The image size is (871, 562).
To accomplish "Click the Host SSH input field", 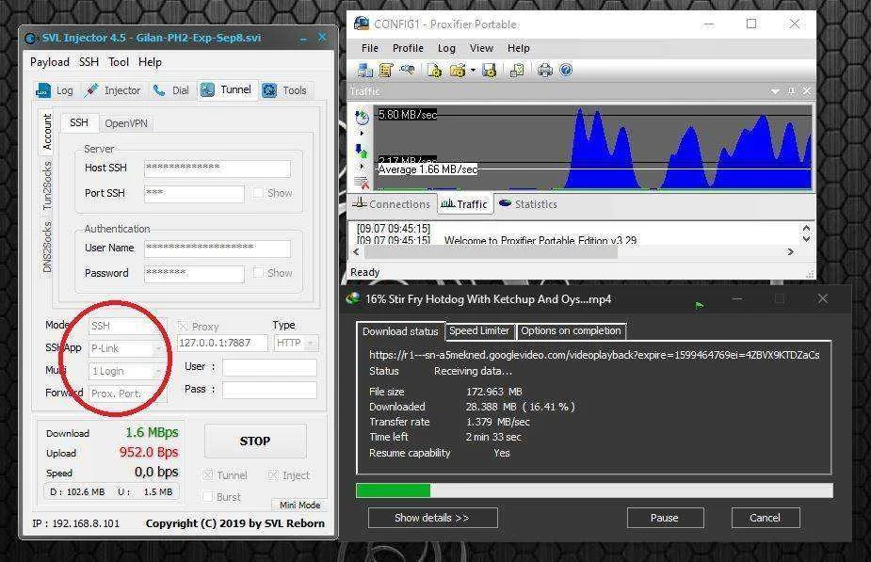I will pyautogui.click(x=218, y=169).
